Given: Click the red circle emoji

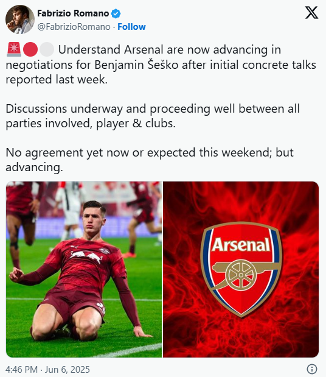Looking at the screenshot, I should [x=30, y=49].
